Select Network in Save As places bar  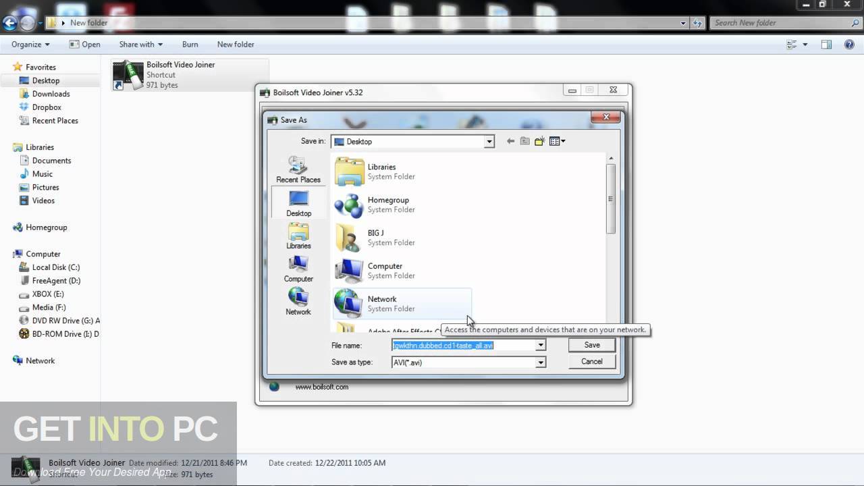click(298, 302)
